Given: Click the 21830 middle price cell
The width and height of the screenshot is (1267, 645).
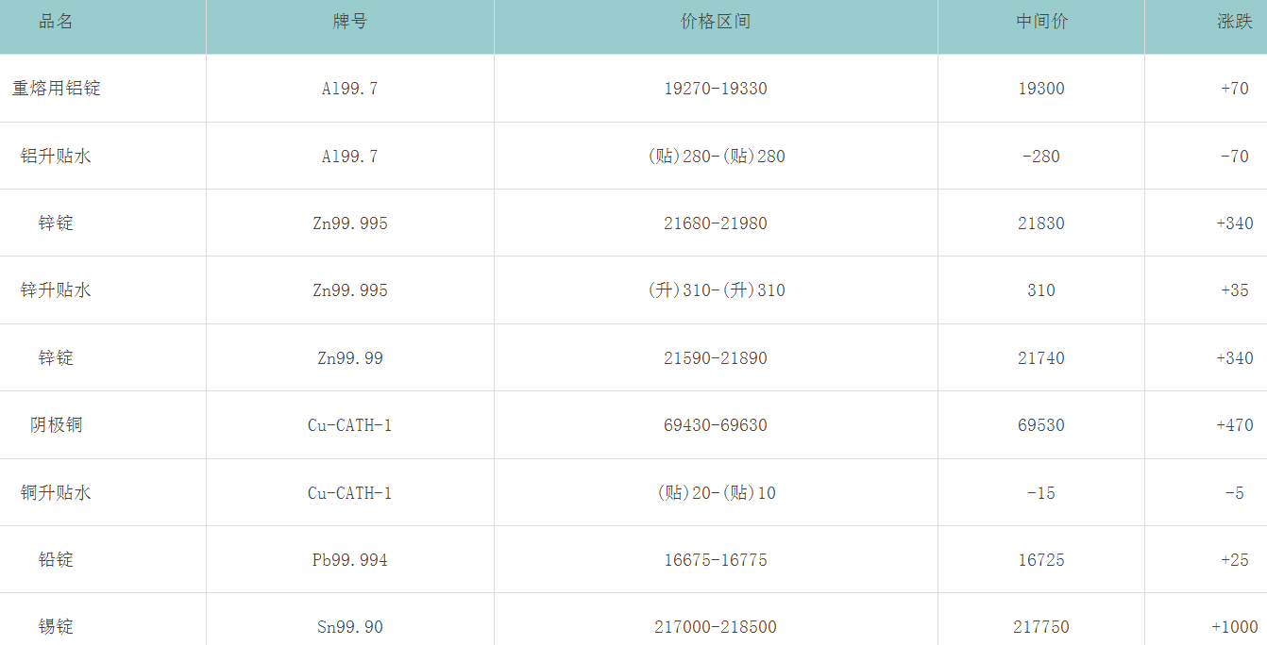Looking at the screenshot, I should pos(1041,223).
